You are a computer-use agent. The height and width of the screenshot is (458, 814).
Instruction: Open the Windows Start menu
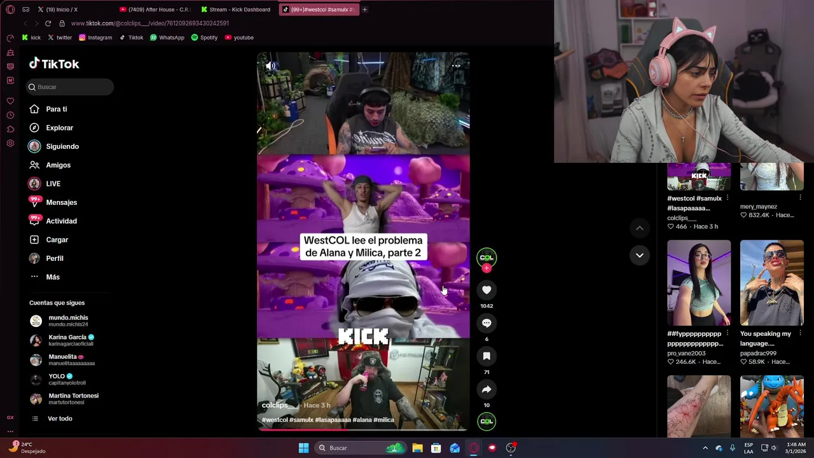tap(303, 448)
